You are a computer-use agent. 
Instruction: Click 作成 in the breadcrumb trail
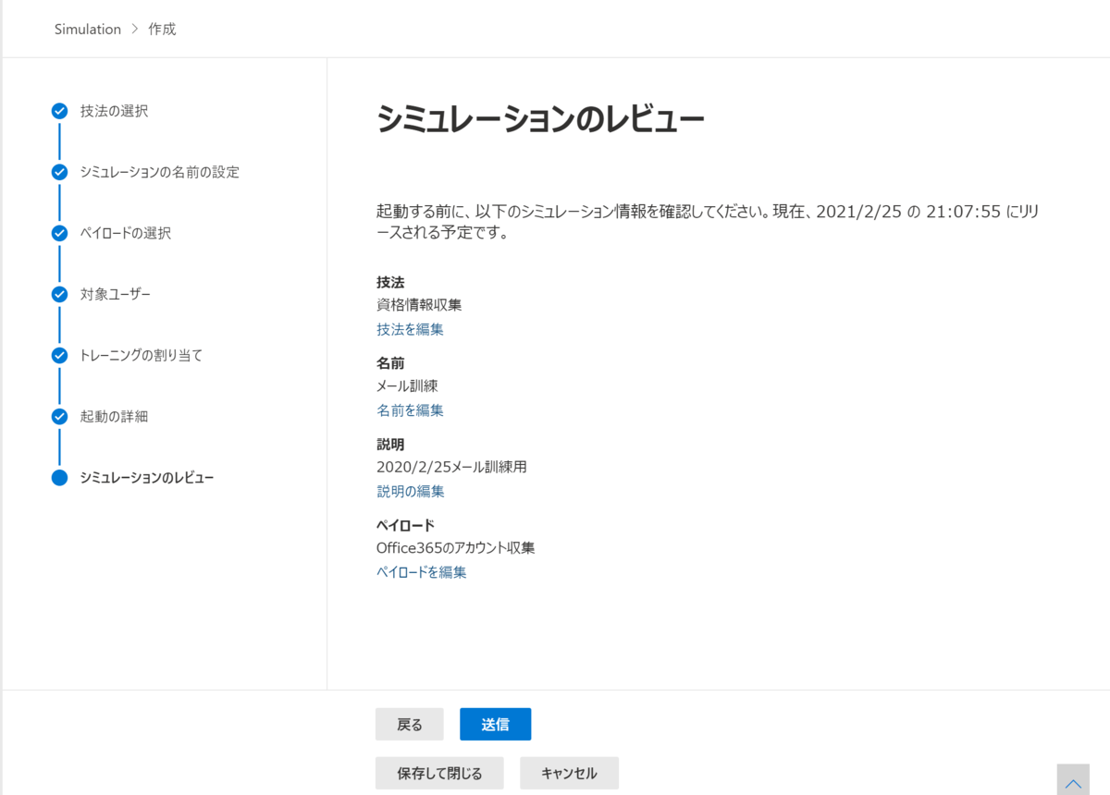(161, 29)
